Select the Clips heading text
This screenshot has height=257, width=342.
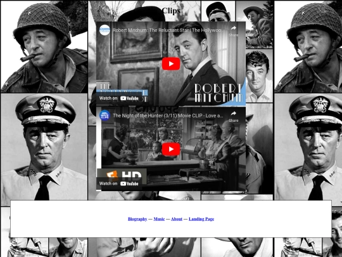coord(171,11)
